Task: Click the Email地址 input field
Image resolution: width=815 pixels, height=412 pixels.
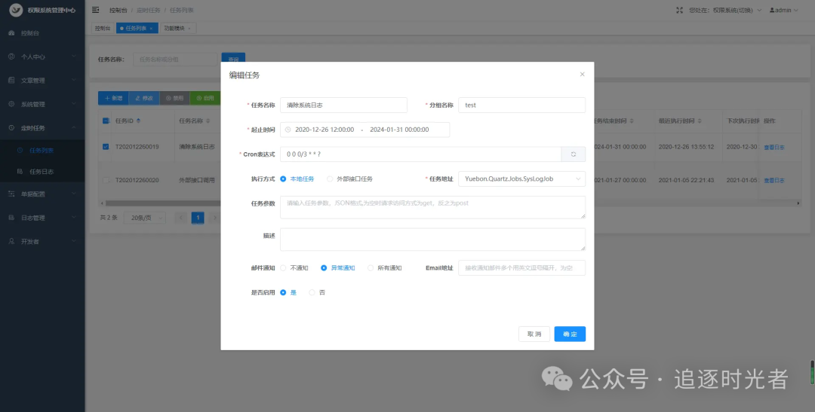Action: (522, 267)
